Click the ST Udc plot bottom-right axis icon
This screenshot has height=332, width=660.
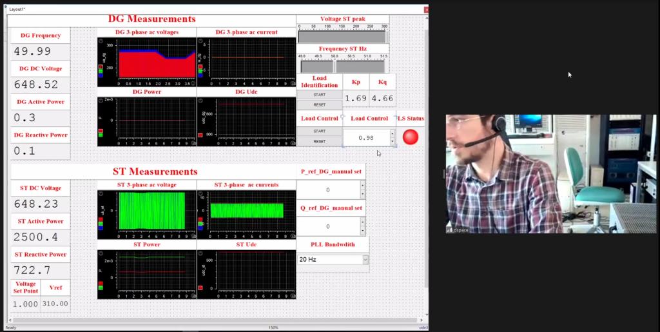click(293, 295)
